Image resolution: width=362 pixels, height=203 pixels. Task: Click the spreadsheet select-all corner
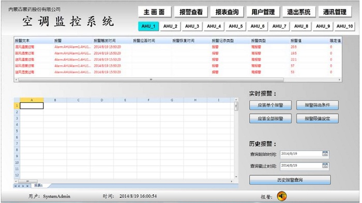tap(17, 100)
